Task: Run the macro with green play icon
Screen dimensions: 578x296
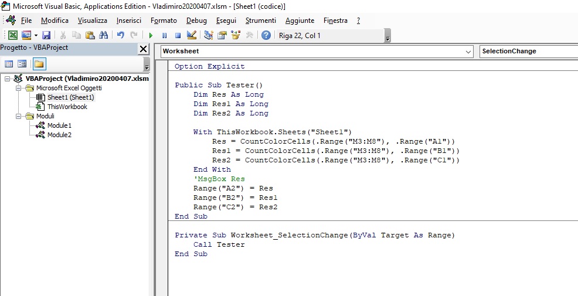Action: pyautogui.click(x=151, y=35)
